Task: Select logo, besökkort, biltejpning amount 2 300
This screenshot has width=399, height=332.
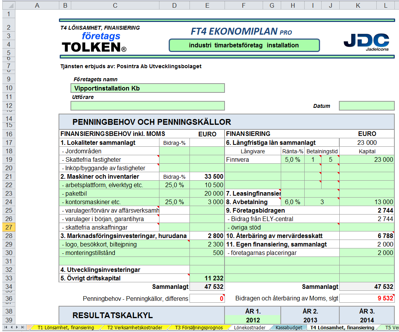Action: coord(207,244)
